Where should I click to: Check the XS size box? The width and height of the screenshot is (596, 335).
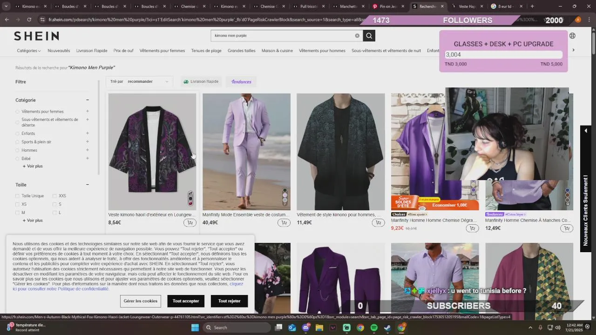(x=17, y=204)
